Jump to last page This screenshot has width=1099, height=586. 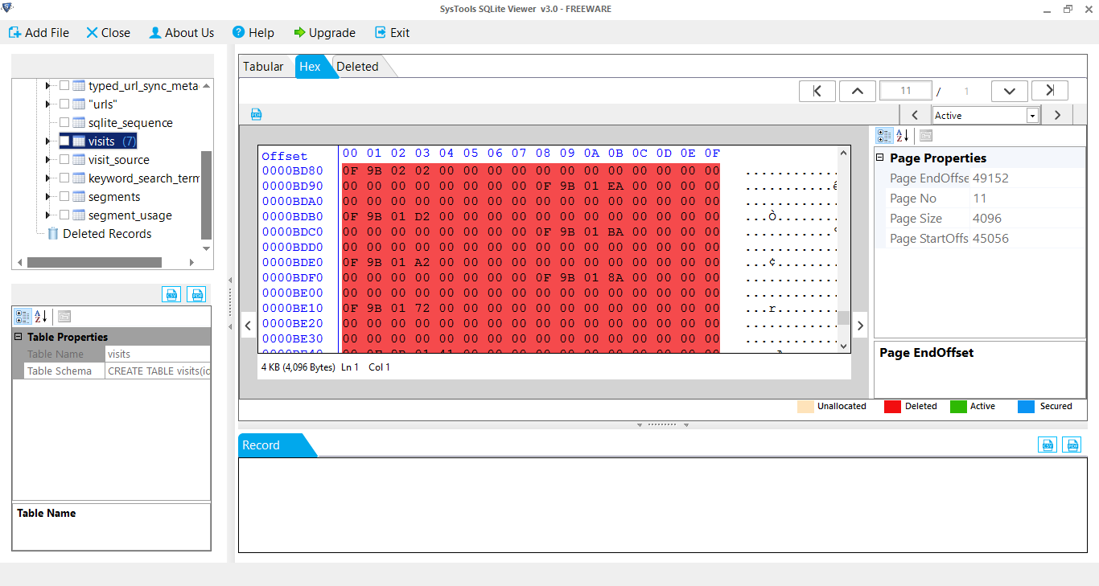pos(1050,91)
